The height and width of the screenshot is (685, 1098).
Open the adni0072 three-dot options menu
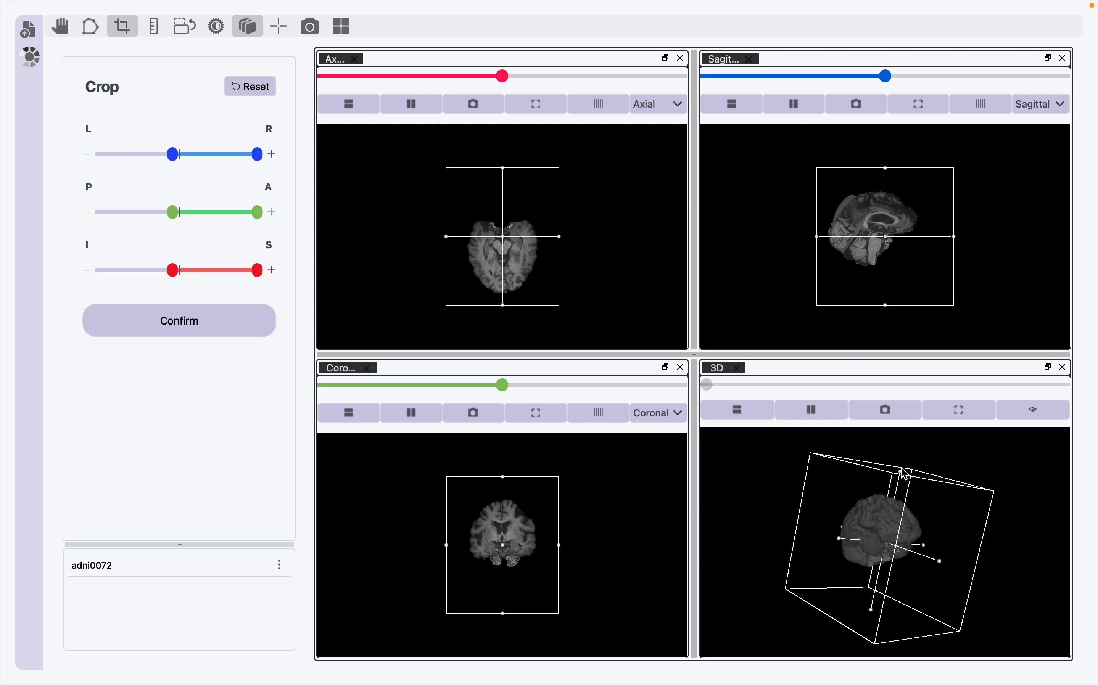click(x=279, y=564)
